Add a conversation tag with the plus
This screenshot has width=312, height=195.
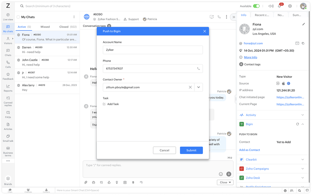[109, 26]
